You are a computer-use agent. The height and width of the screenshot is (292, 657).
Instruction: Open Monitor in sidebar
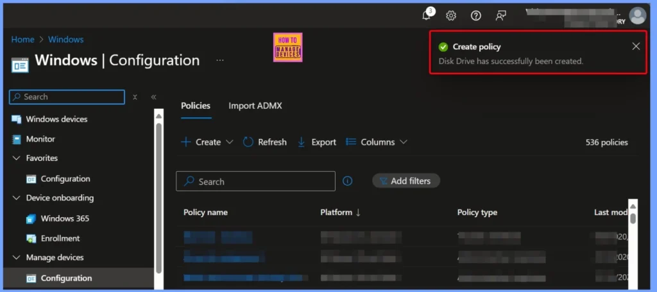click(x=40, y=139)
